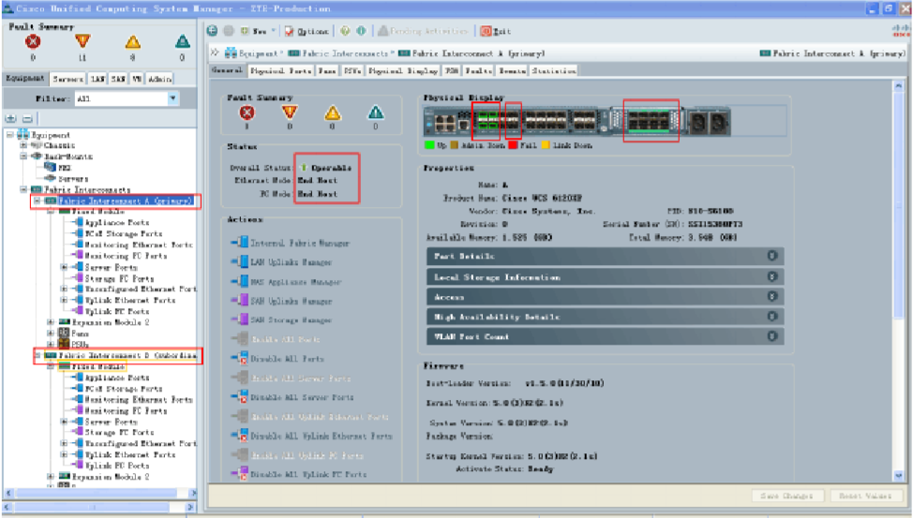The image size is (913, 518).
Task: Open the New menu in toolbar
Action: (258, 31)
